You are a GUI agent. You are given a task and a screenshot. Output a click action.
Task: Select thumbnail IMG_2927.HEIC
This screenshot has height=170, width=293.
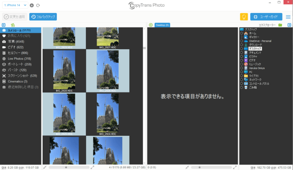(108, 38)
